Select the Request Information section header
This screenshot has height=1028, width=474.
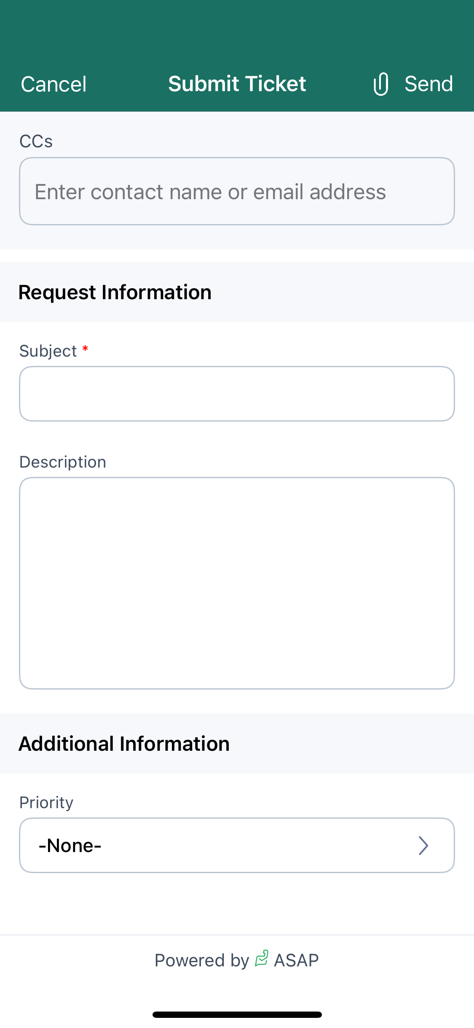[x=115, y=292]
